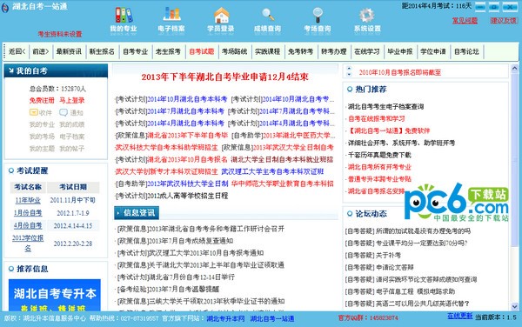Screen dimensions: 522x327
Task: Go back with 返回< tab
Action: 17,51
